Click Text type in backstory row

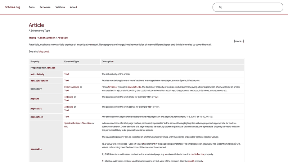coord(67,90)
